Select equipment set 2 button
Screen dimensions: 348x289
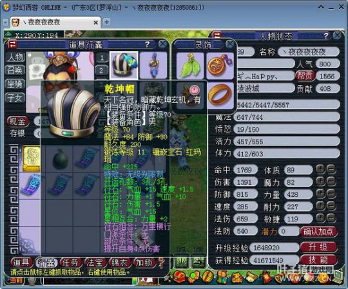pyautogui.click(x=102, y=70)
